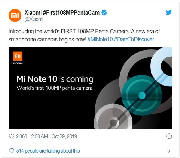
Task: Like the tweet with heart icon
Action: 11,136
